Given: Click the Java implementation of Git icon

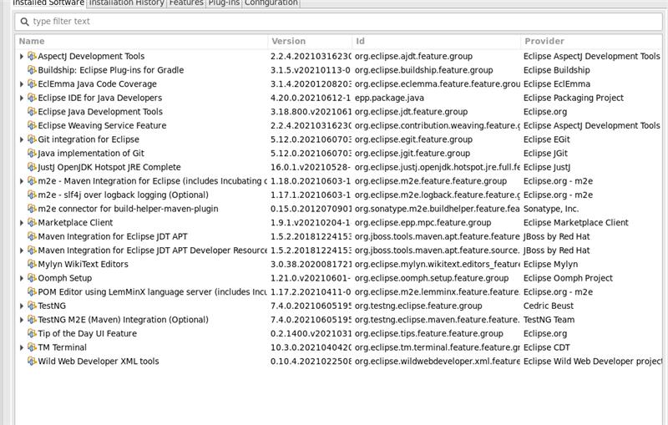Looking at the screenshot, I should (32, 153).
